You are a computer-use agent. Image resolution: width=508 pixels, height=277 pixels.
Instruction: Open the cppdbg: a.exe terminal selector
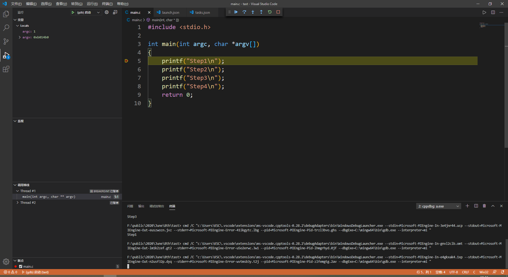pyautogui.click(x=438, y=206)
